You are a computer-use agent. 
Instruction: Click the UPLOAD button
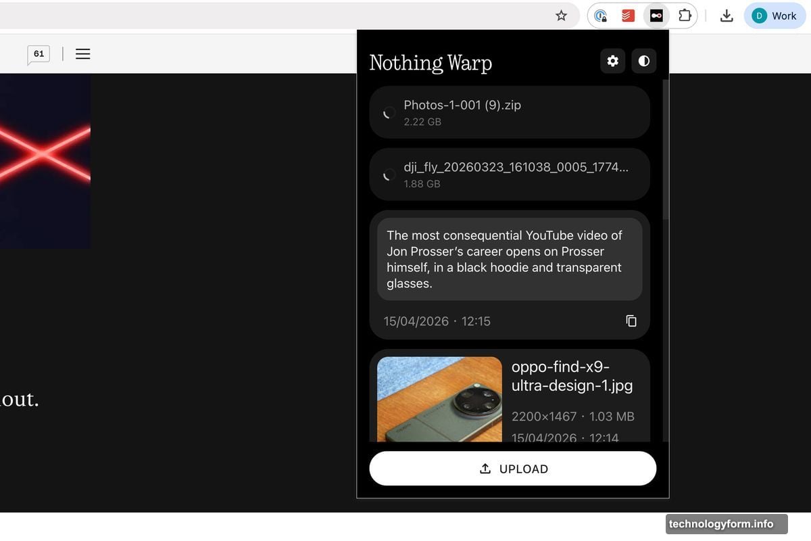513,469
